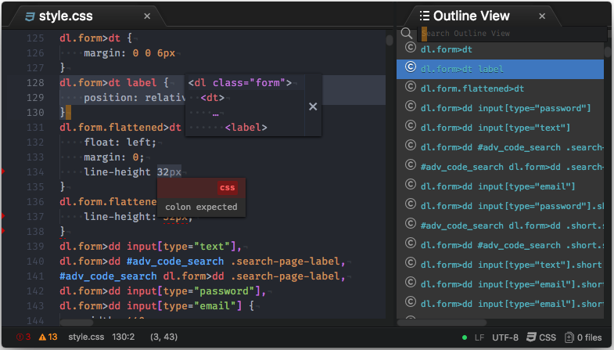The width and height of the screenshot is (614, 350).
Task: Click the Search Outline View field
Action: pyautogui.click(x=512, y=34)
